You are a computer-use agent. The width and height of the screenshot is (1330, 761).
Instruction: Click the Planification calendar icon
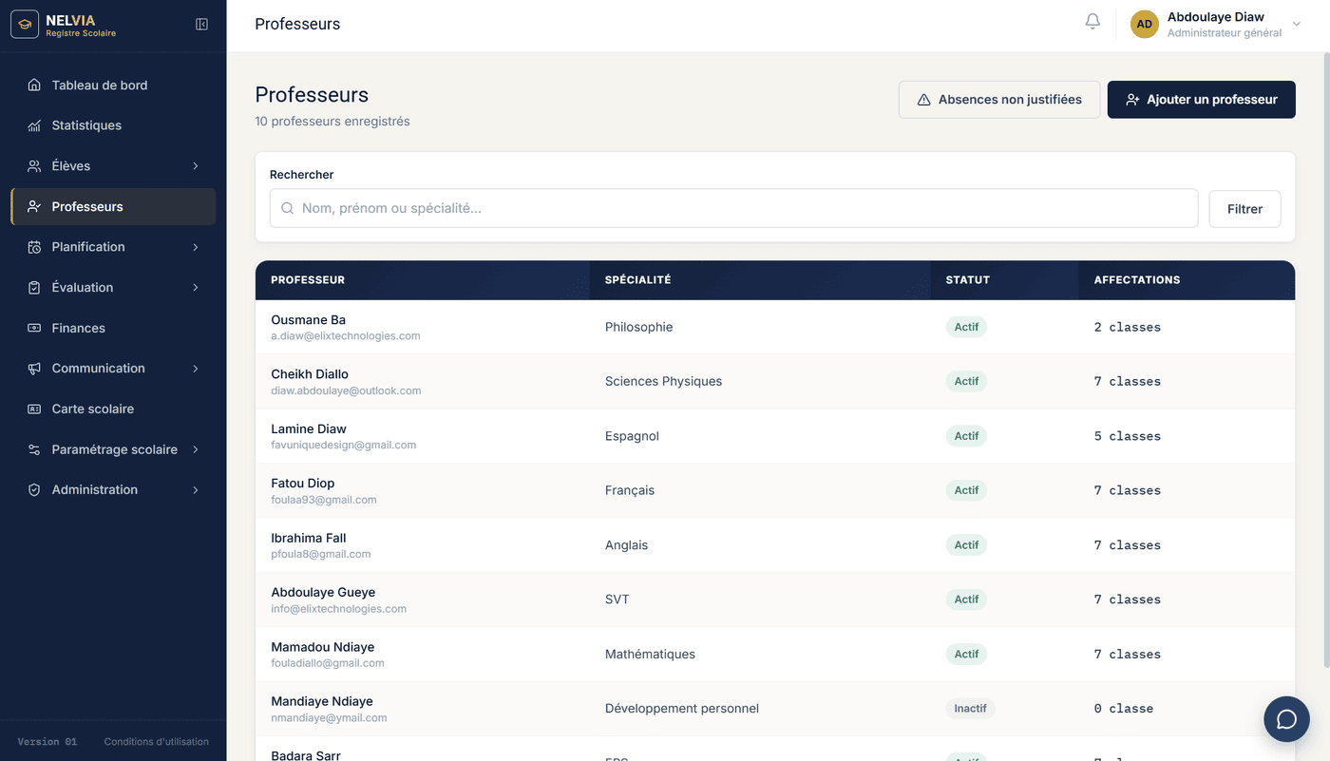pyautogui.click(x=34, y=247)
